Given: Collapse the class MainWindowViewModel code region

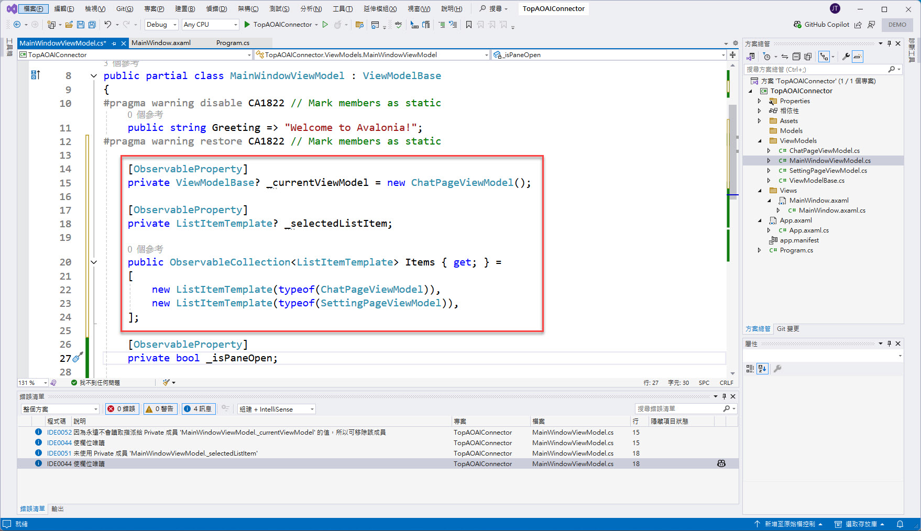Looking at the screenshot, I should (x=94, y=76).
